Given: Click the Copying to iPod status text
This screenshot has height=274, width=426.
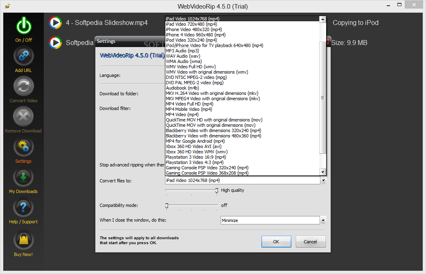Looking at the screenshot, I should [356, 23].
